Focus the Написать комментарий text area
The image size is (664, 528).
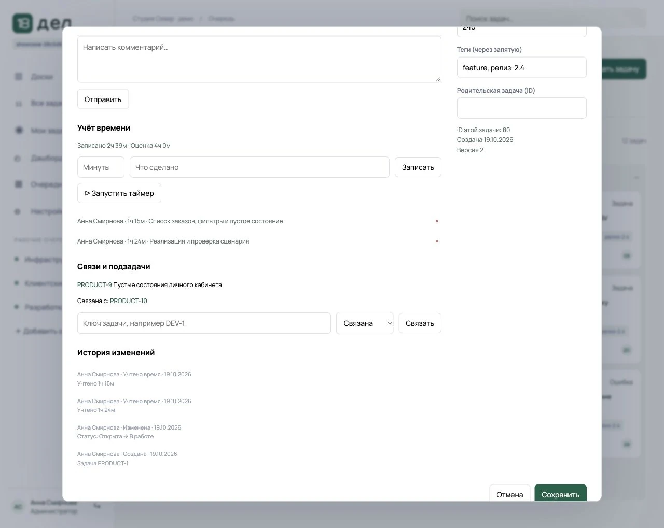(259, 59)
